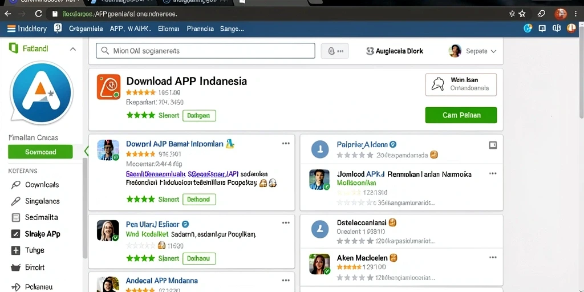Open Jomlcod APKd Renmolan link
This screenshot has height=292, width=584.
(x=404, y=174)
